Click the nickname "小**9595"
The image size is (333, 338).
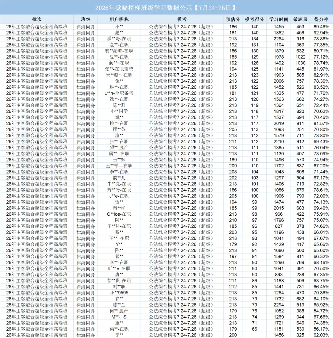119,293
